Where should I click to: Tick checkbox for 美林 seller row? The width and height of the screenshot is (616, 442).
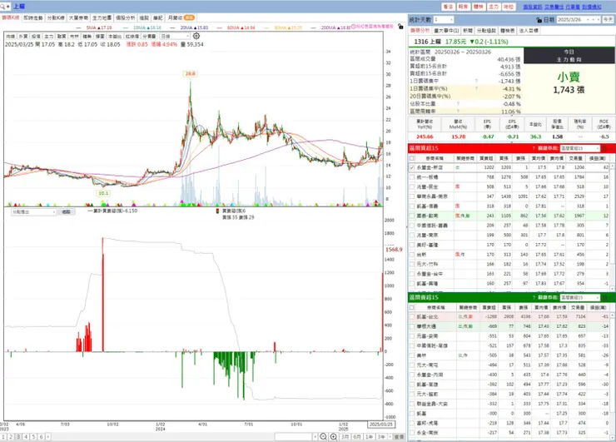[x=412, y=355]
